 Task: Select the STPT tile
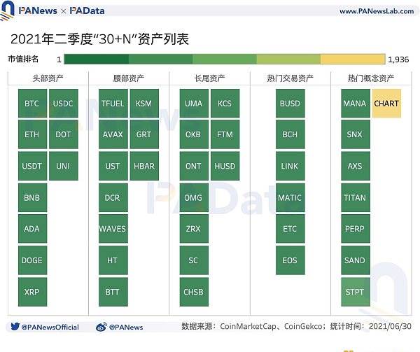point(356,292)
